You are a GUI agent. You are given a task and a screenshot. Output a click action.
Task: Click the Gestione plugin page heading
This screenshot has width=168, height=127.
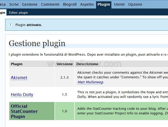[x=37, y=44]
